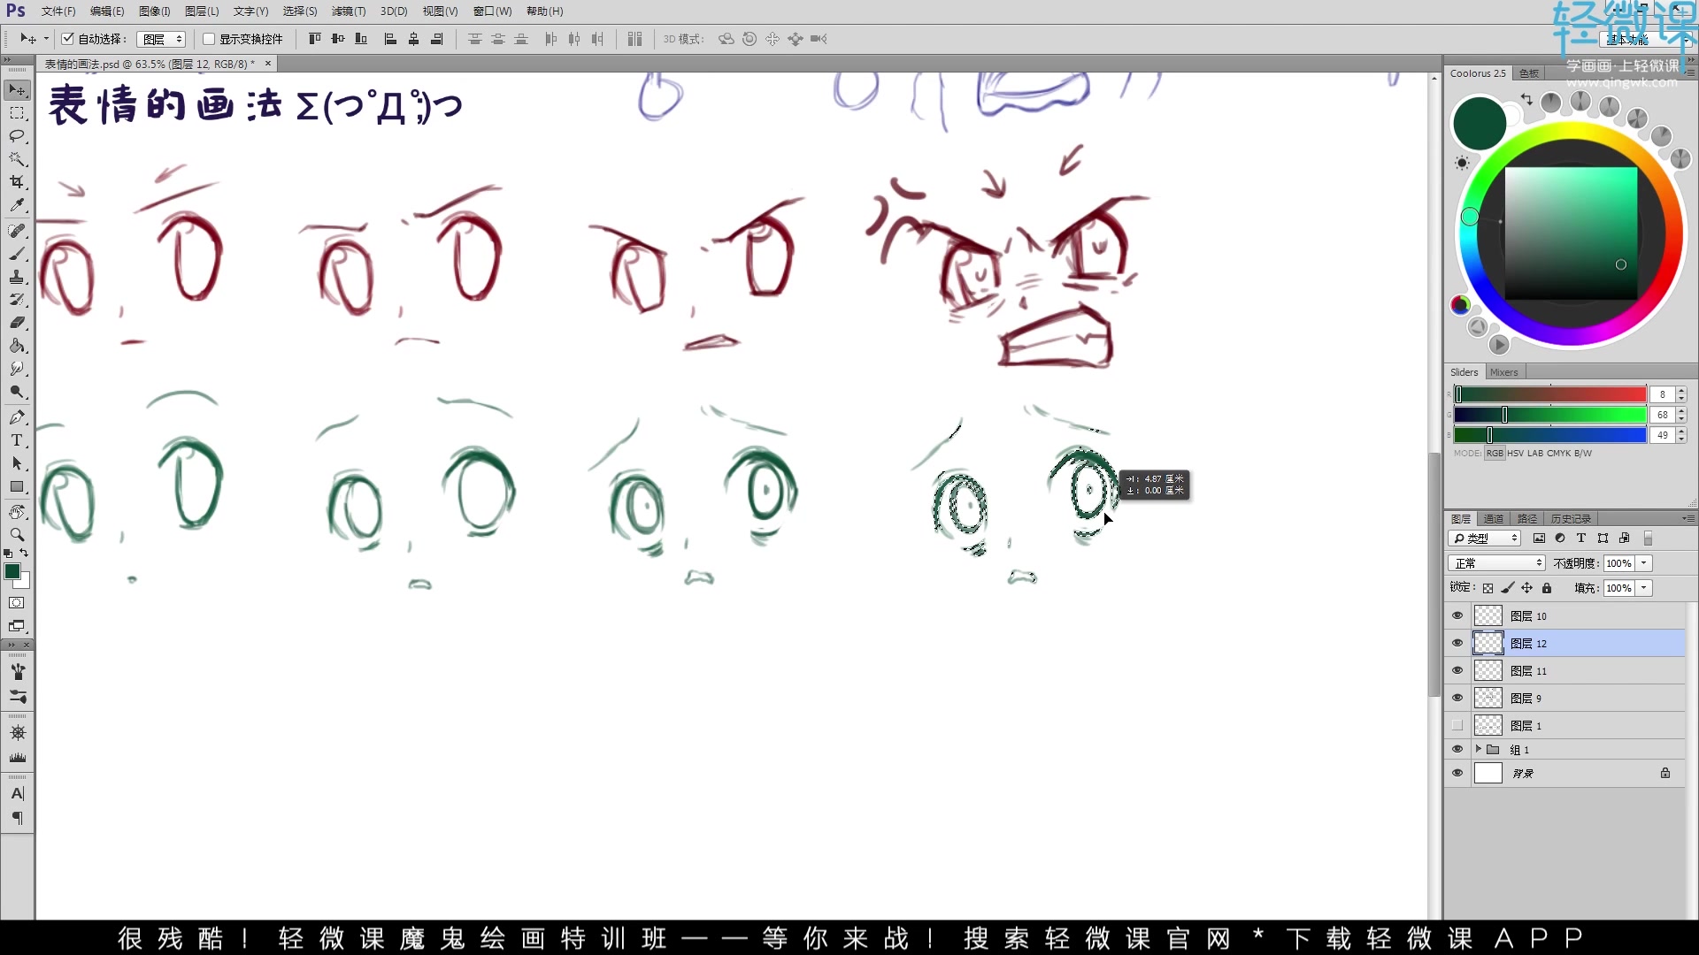Select the Horizontal Type tool

[17, 440]
